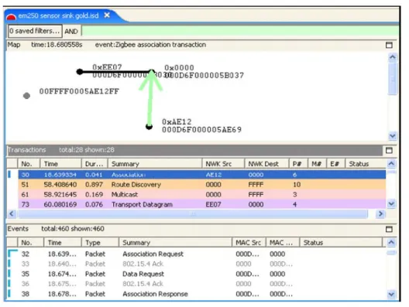The height and width of the screenshot is (307, 409).
Task: Maximize the Map pane
Action: (x=389, y=45)
